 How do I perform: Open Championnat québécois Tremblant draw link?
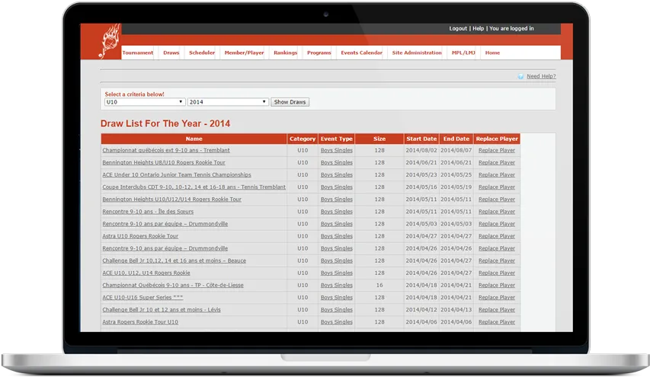[x=166, y=150]
